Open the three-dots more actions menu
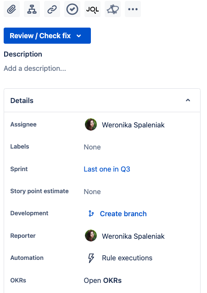The height and width of the screenshot is (293, 207). 133,9
